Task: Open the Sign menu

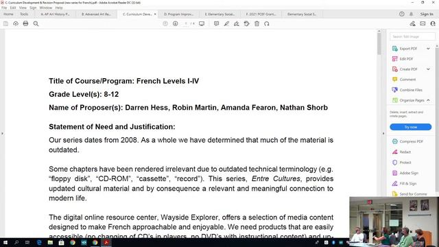Action: pyautogui.click(x=33, y=8)
